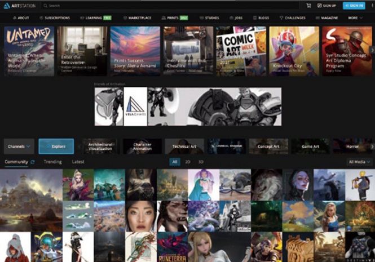Open the Vela Games banner
Viewport: 375px width, 262px height.
[188, 106]
